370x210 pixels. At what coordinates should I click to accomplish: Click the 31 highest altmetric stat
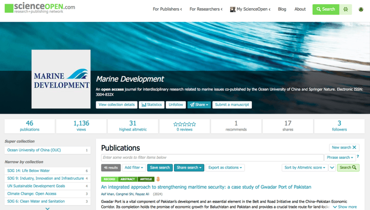133,126
